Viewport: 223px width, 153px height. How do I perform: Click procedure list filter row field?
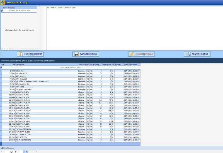pyautogui.click(x=20, y=11)
